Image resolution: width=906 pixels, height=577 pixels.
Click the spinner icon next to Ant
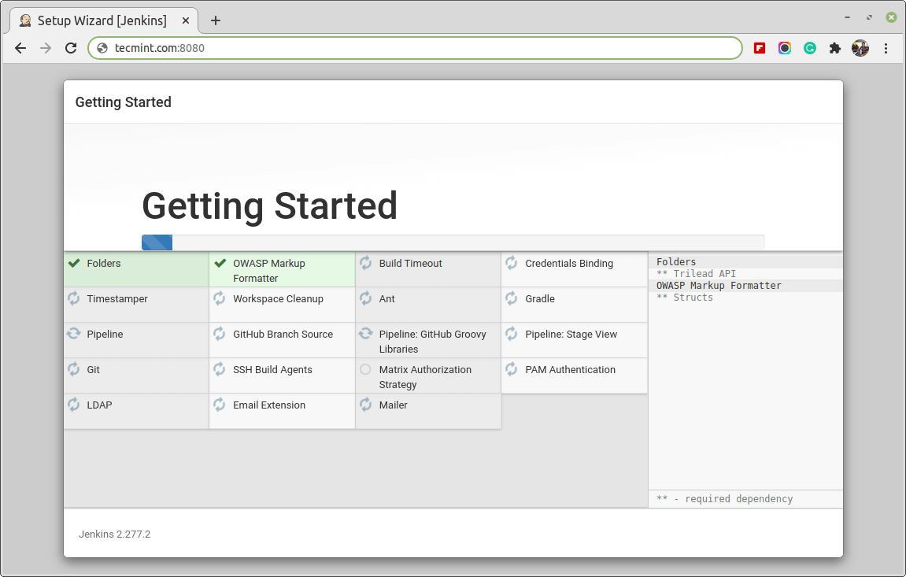366,298
